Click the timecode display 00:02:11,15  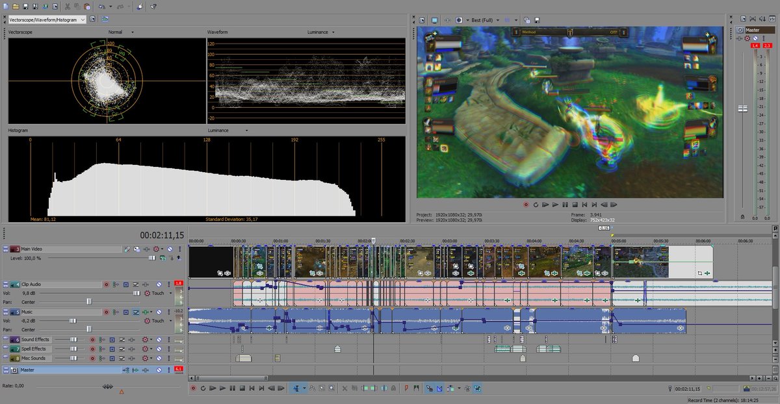pyautogui.click(x=162, y=235)
